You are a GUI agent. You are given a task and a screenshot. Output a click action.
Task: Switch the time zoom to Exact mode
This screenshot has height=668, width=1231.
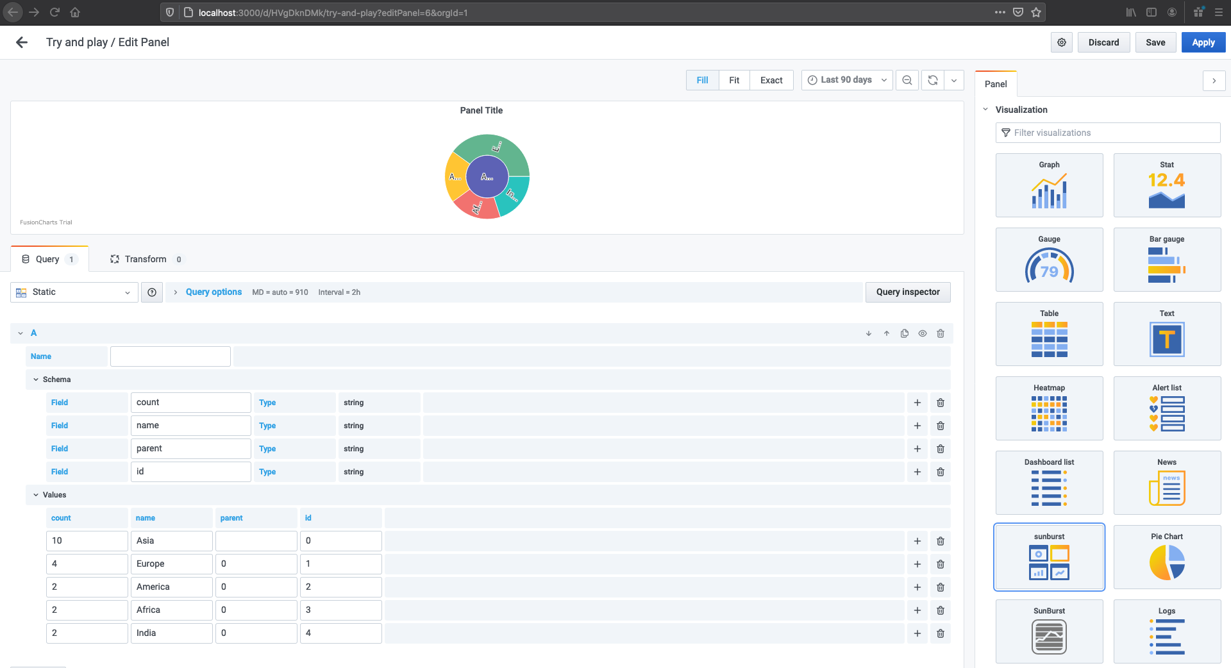(771, 79)
